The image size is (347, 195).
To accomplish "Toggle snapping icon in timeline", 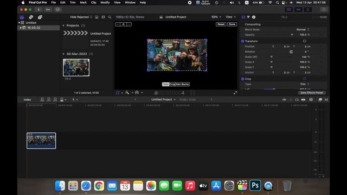I will pos(303,100).
